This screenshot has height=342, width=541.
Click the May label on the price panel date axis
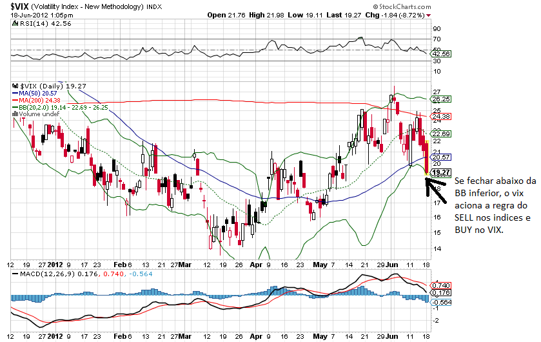coord(320,265)
